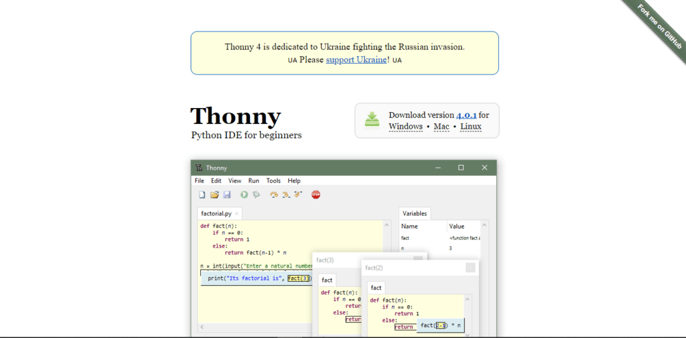Click the highlighted fact(3) call in the print line

(x=299, y=278)
